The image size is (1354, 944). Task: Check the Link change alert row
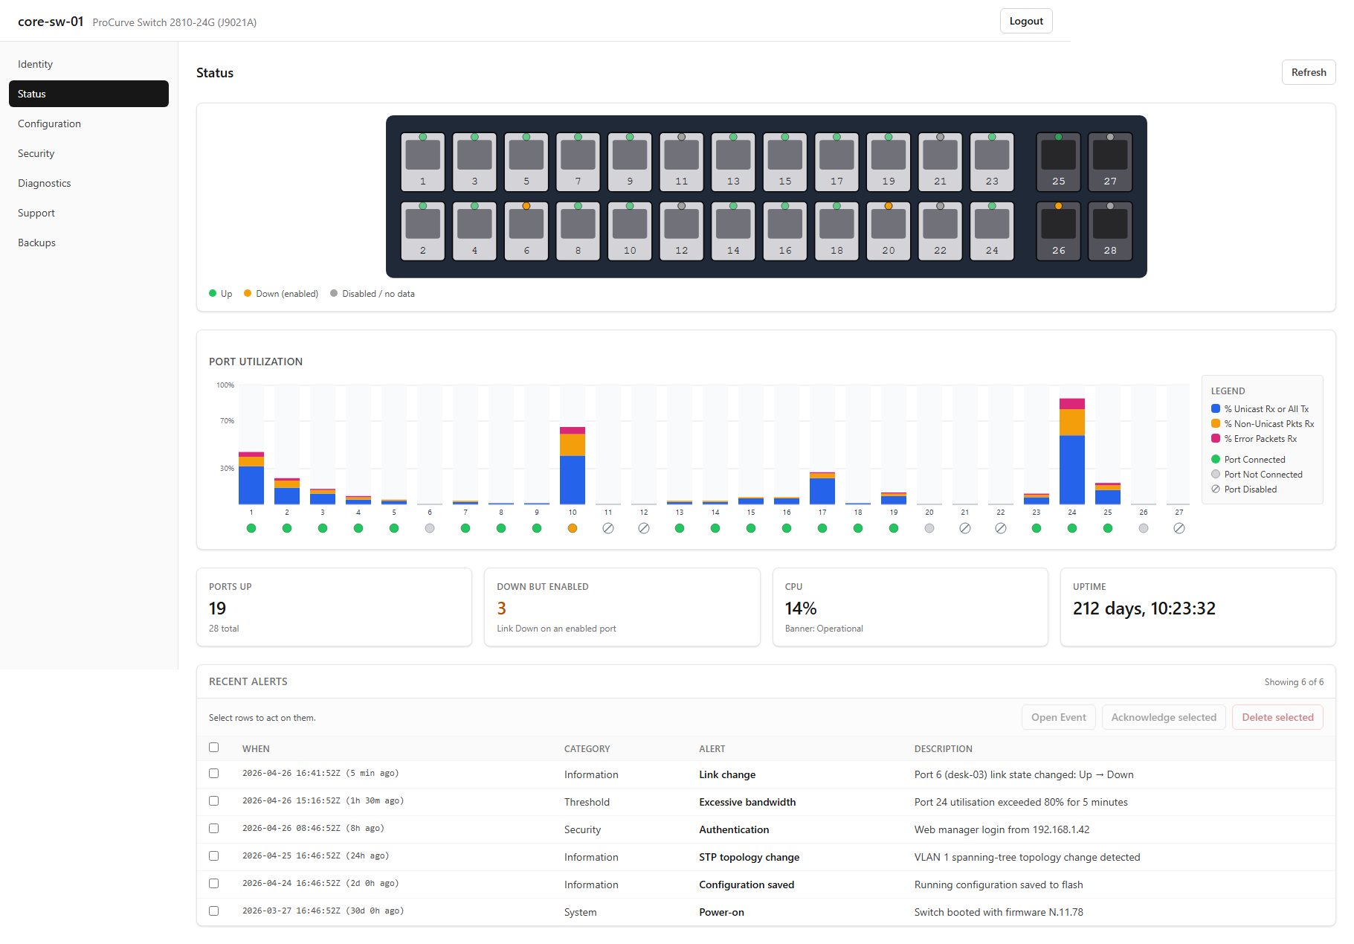214,774
